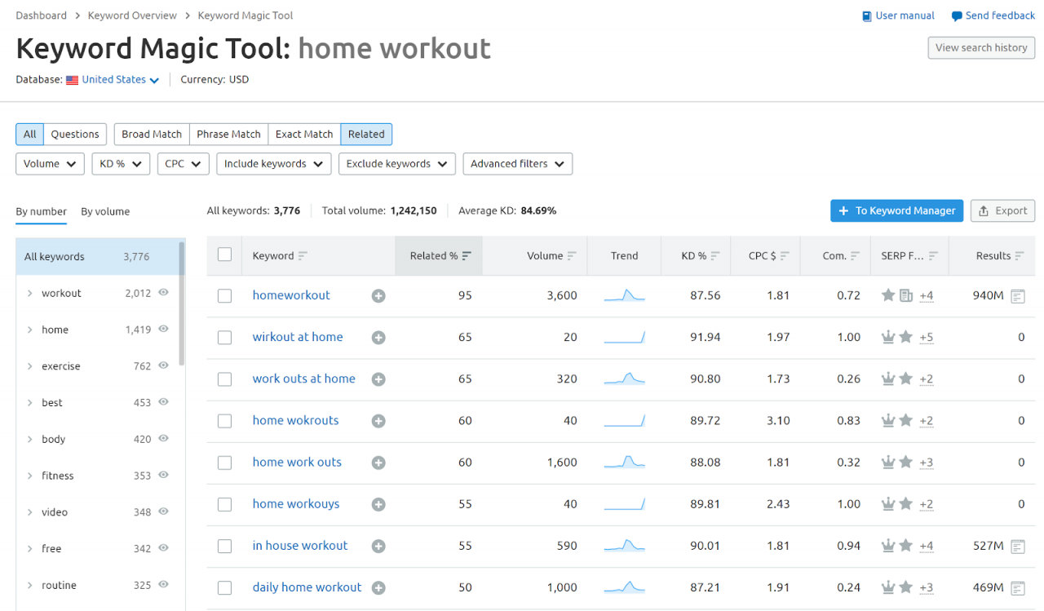Open Keyword Overview breadcrumb link

132,15
